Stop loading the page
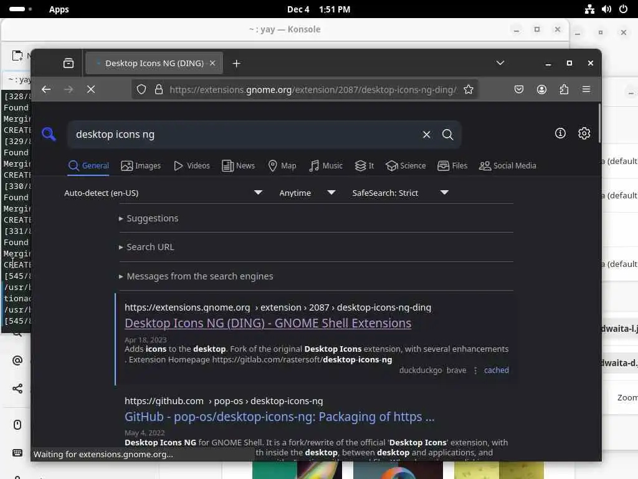This screenshot has width=638, height=479. [91, 89]
